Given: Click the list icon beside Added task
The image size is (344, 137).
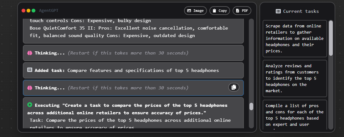Looking at the screenshot, I should 30,70.
